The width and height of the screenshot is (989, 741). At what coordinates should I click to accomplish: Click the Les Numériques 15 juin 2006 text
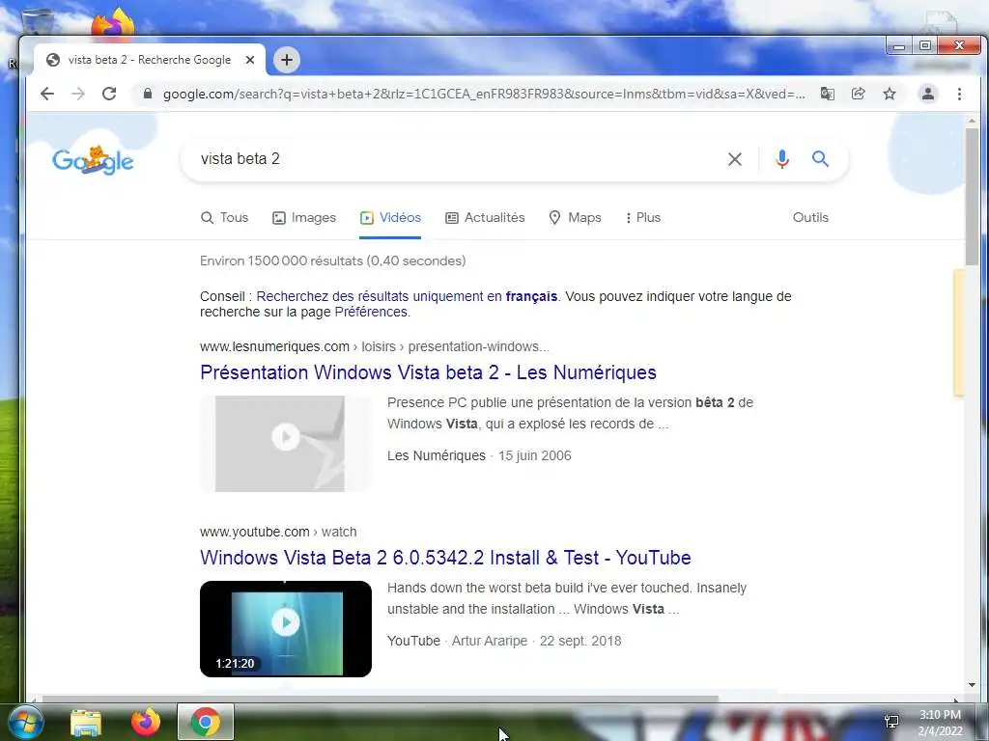click(479, 455)
